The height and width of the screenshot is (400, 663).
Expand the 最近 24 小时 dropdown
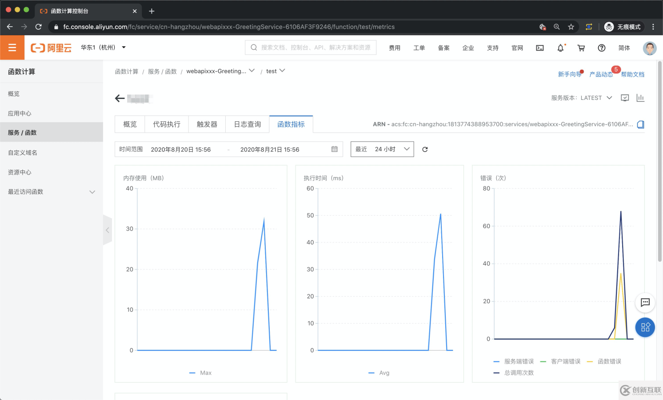tap(382, 149)
